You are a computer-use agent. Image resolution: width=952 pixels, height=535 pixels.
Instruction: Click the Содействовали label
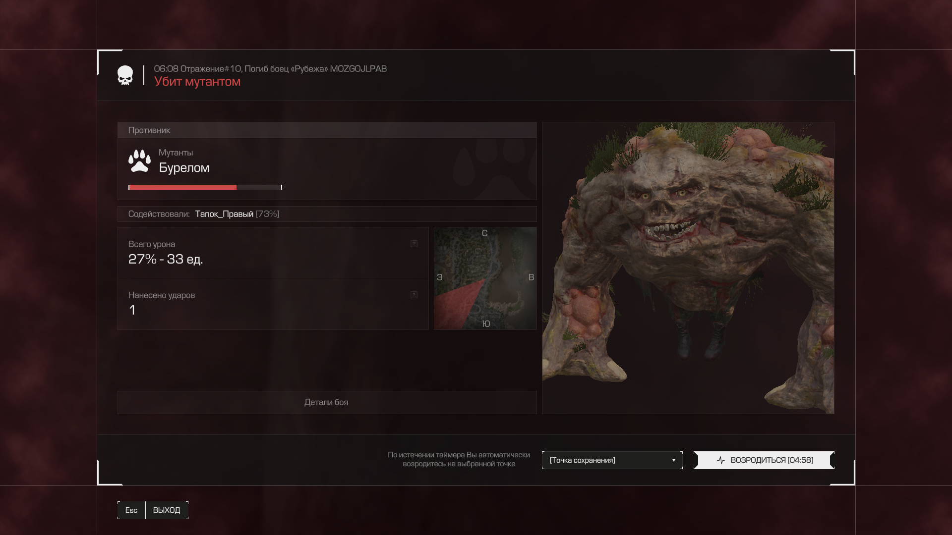(x=159, y=214)
